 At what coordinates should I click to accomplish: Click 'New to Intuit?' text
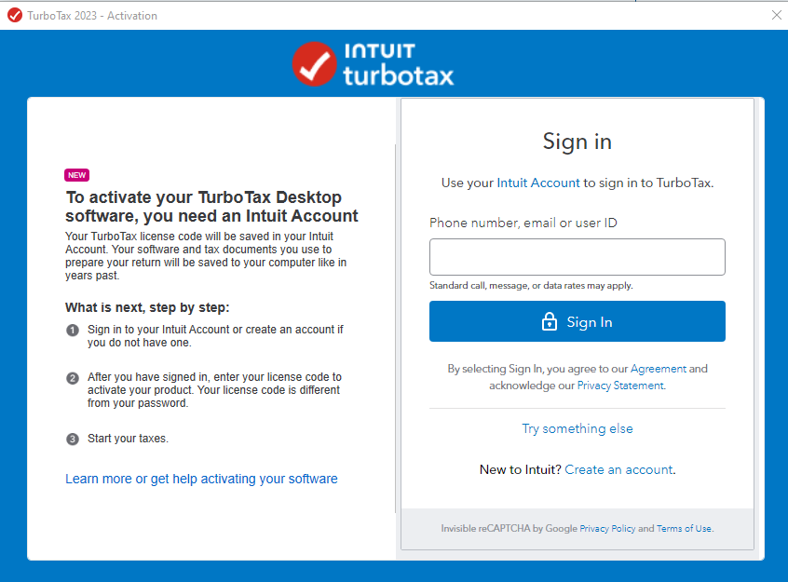coord(520,469)
